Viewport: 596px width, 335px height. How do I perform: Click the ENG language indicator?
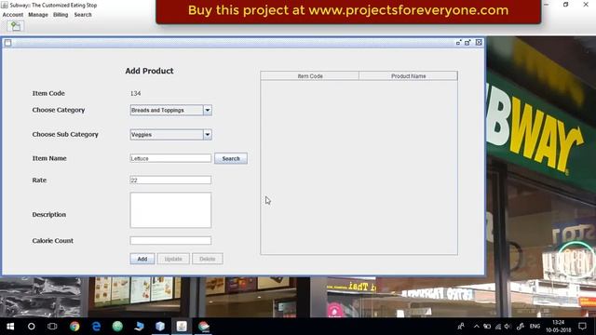coord(535,327)
